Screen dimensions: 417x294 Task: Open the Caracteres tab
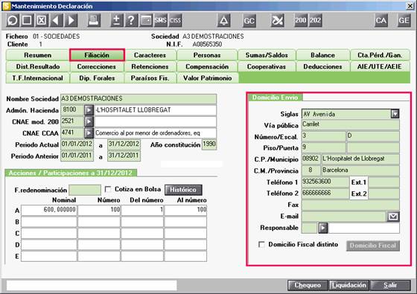click(150, 55)
